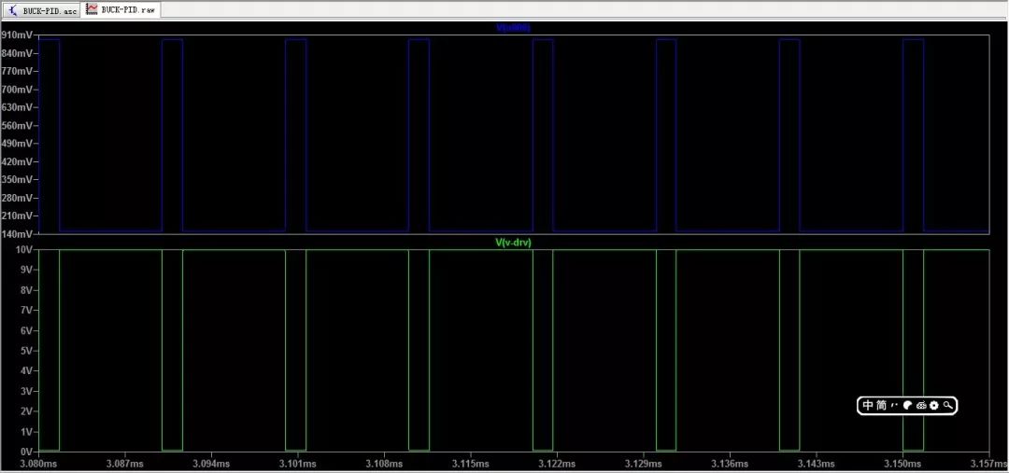1009x473 pixels.
Task: Click the 5V axis label in lower pane
Action: 26,350
